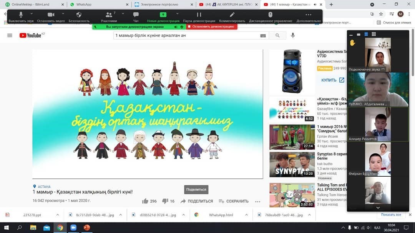Show all downloads via Показать все
The image size is (415, 233).
click(x=391, y=215)
